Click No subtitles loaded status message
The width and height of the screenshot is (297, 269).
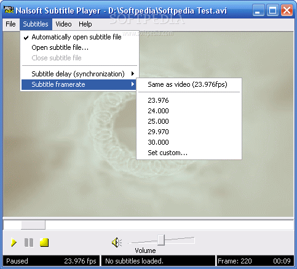(x=134, y=261)
